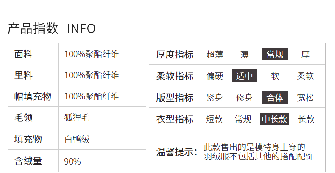Click the 产品指数 INFO heading
This screenshot has height=173, width=335.
52,28
